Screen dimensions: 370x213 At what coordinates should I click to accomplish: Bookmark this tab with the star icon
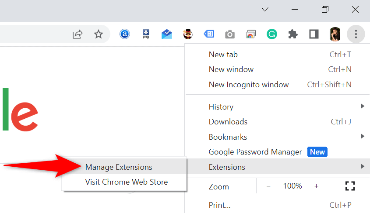[99, 34]
